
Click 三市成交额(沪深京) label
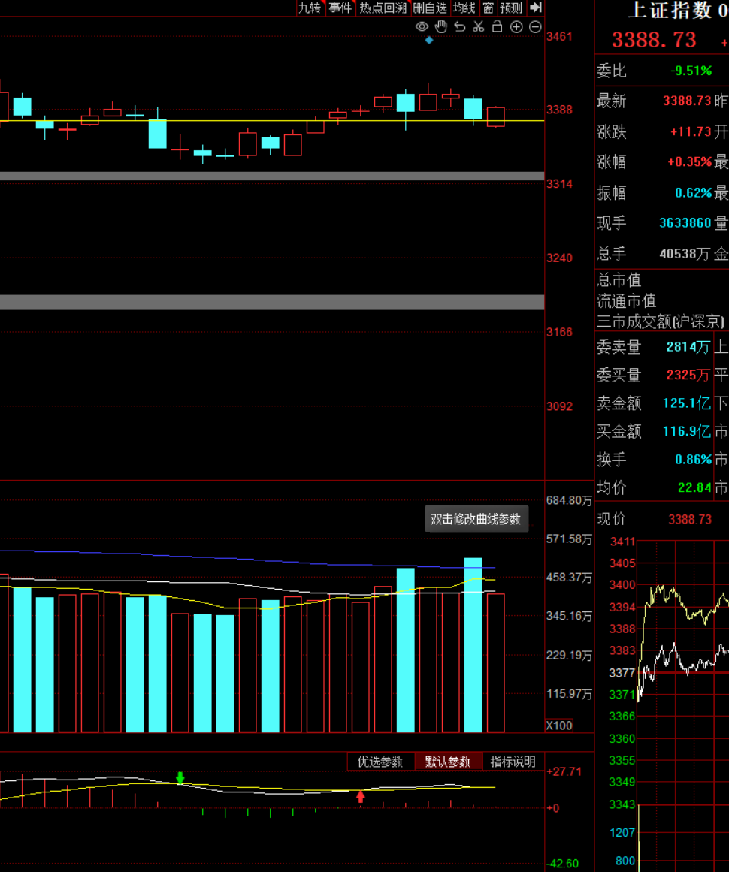click(661, 321)
